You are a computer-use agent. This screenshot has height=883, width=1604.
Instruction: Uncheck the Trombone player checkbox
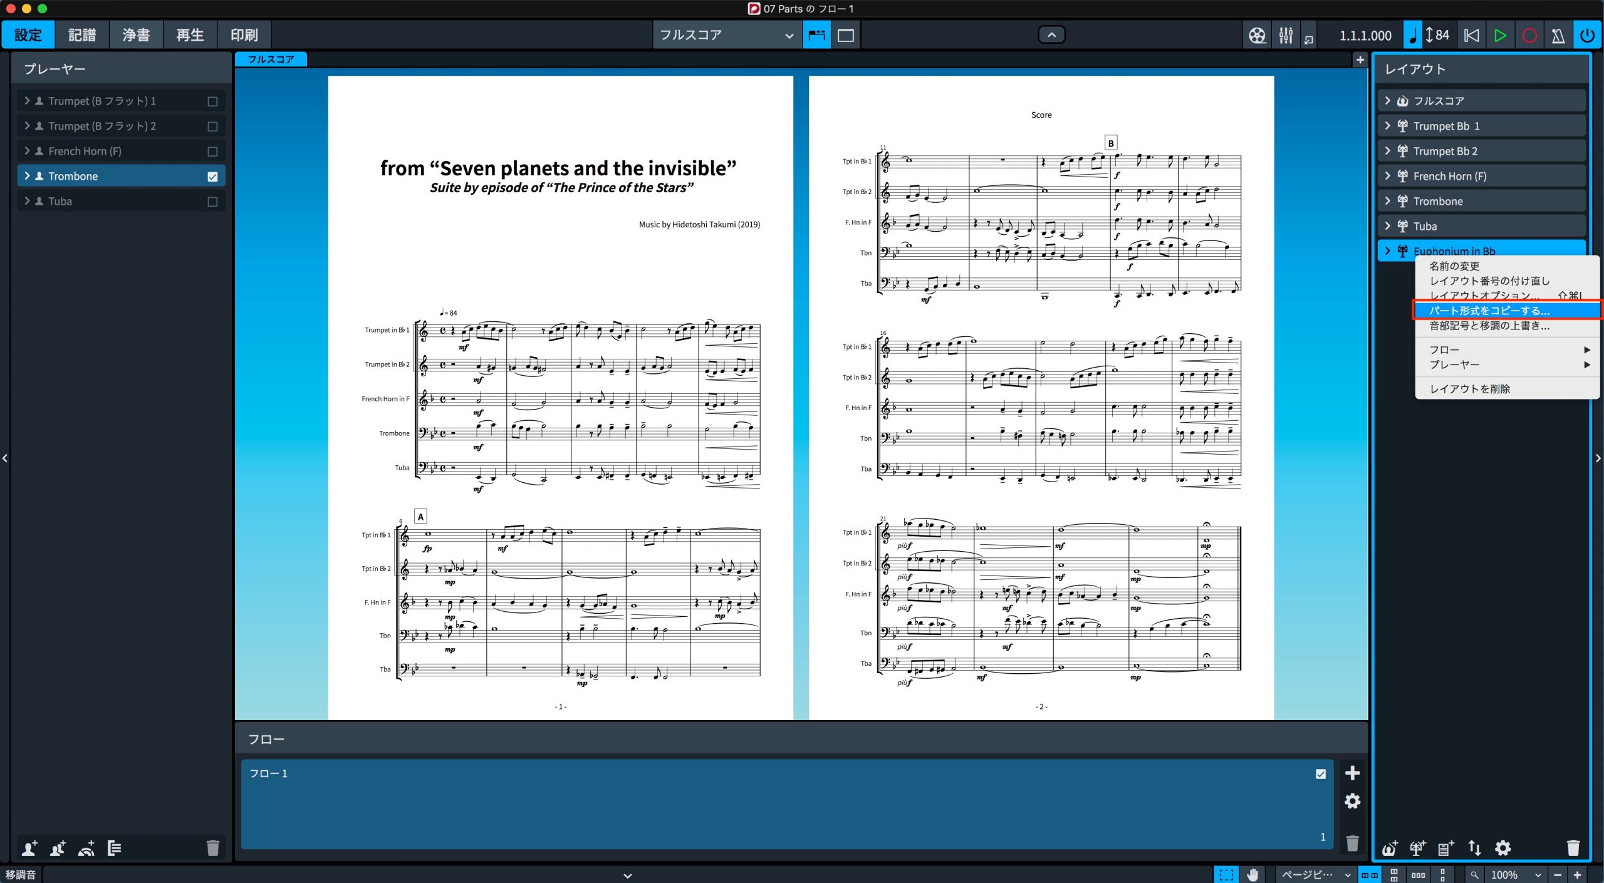(x=212, y=177)
